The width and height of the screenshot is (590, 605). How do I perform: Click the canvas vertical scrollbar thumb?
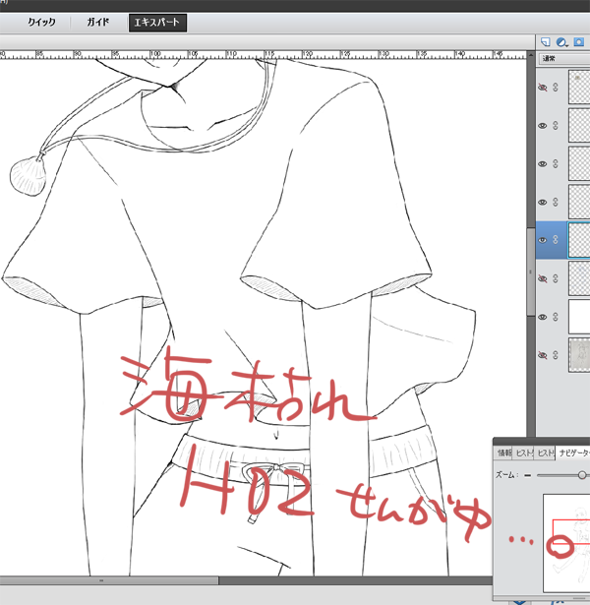(531, 272)
